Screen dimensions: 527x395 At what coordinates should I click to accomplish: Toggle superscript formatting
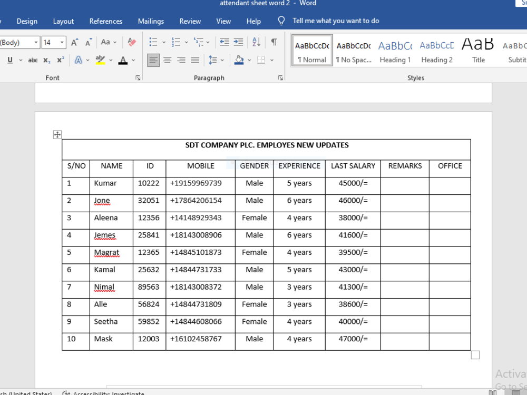(61, 60)
